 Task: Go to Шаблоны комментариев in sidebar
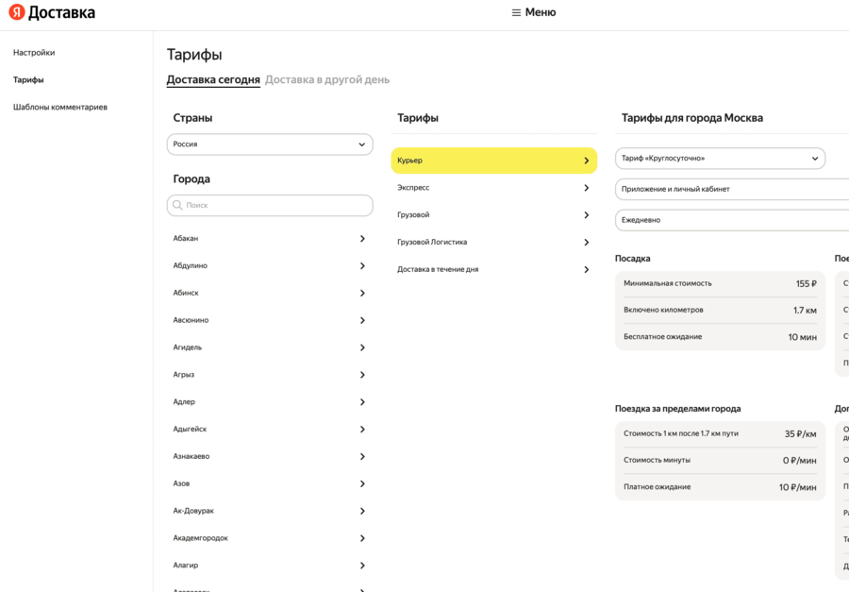coord(60,108)
